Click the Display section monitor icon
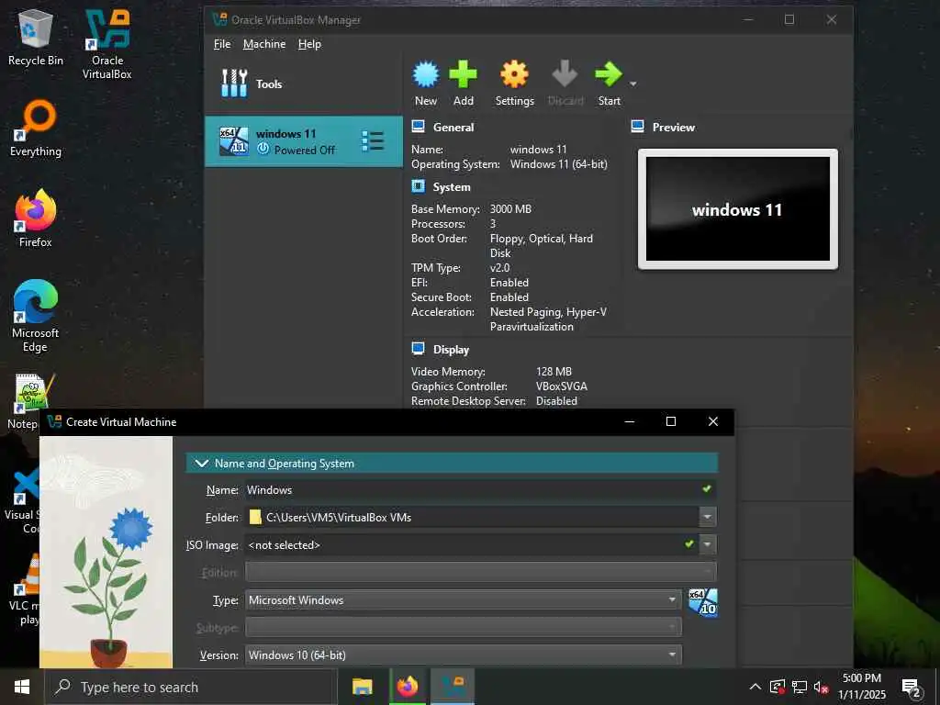Image resolution: width=940 pixels, height=705 pixels. tap(419, 349)
